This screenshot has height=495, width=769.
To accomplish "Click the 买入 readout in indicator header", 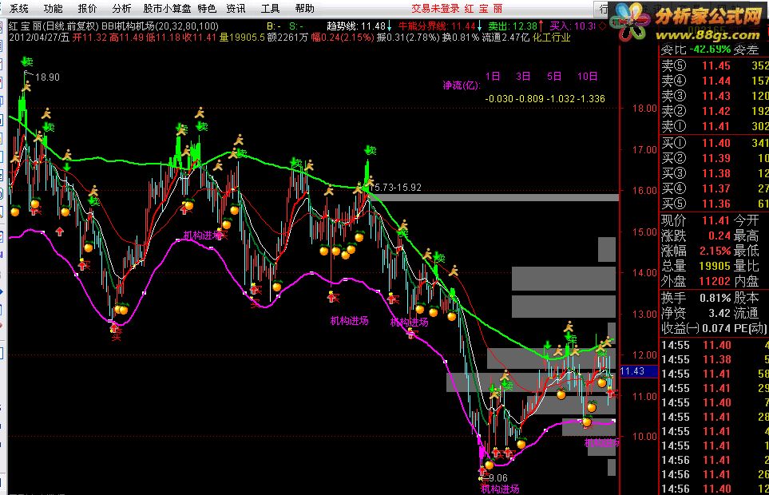I will coord(573,26).
